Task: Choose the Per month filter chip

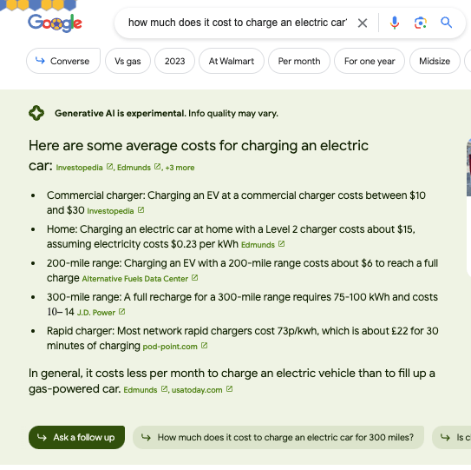Action: 299,61
